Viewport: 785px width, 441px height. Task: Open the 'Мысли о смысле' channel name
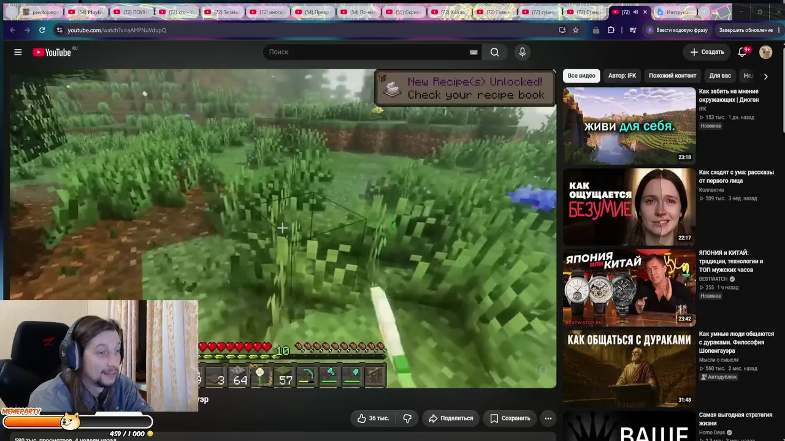718,360
